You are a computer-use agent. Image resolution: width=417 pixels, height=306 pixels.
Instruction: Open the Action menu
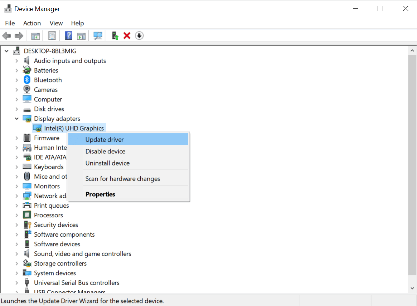click(32, 23)
